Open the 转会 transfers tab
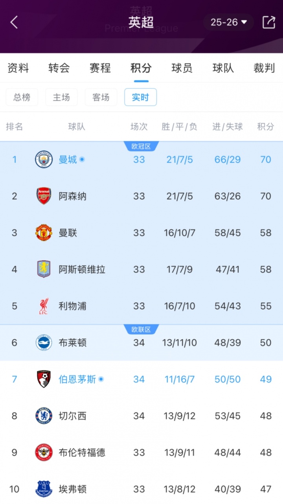This screenshot has height=504, width=283. pyautogui.click(x=59, y=68)
